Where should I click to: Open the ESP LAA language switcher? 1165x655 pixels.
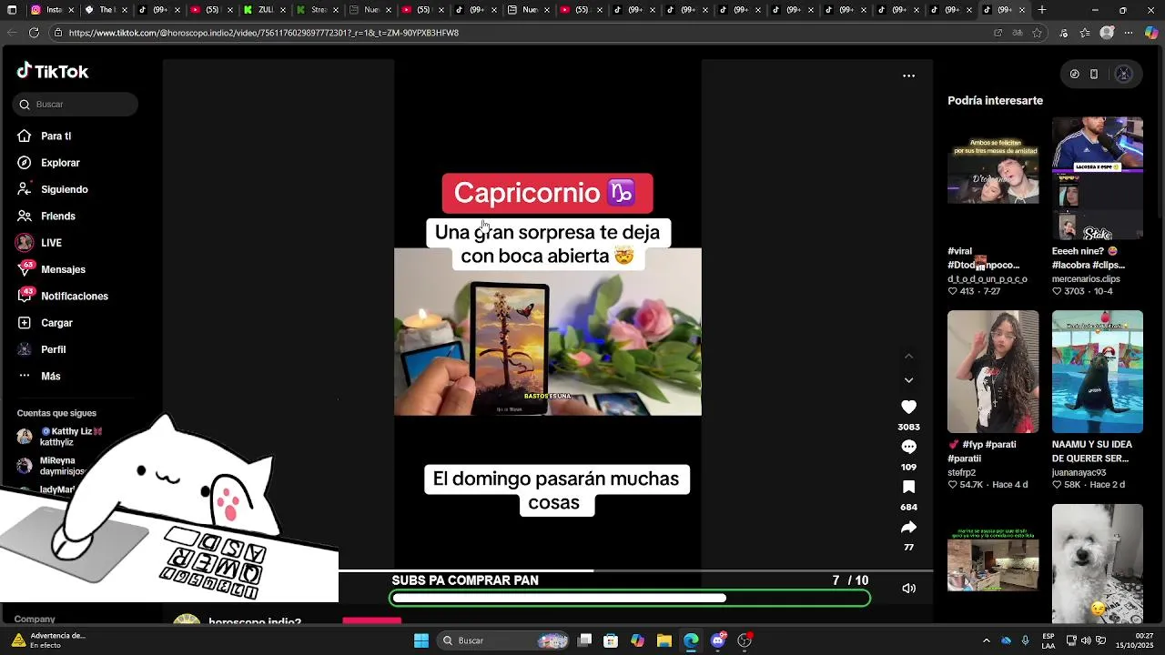click(x=1048, y=640)
